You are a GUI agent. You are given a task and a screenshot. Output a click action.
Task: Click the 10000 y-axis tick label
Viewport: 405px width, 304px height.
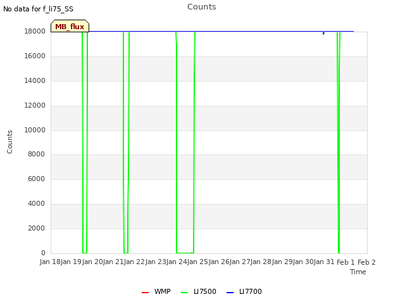coord(35,130)
